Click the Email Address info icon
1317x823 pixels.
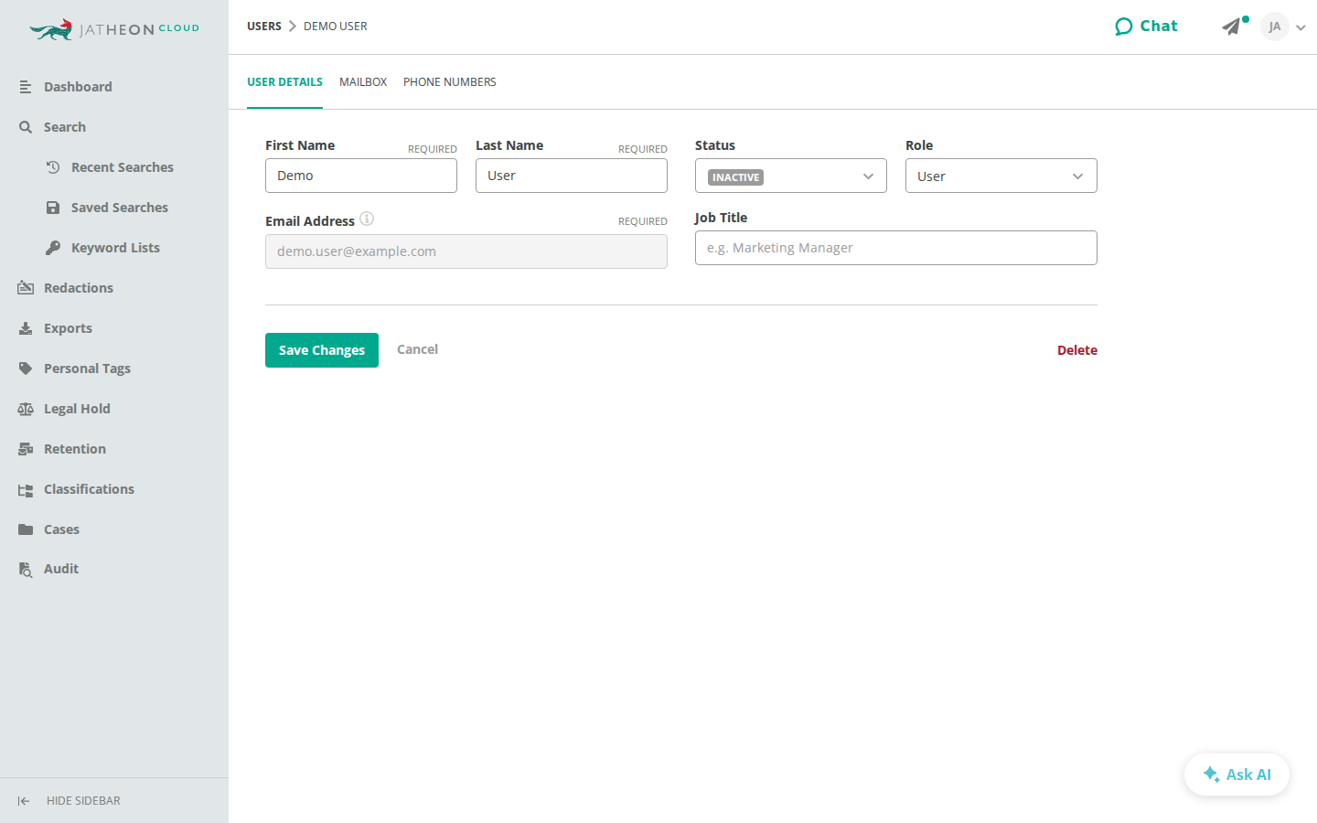(367, 219)
